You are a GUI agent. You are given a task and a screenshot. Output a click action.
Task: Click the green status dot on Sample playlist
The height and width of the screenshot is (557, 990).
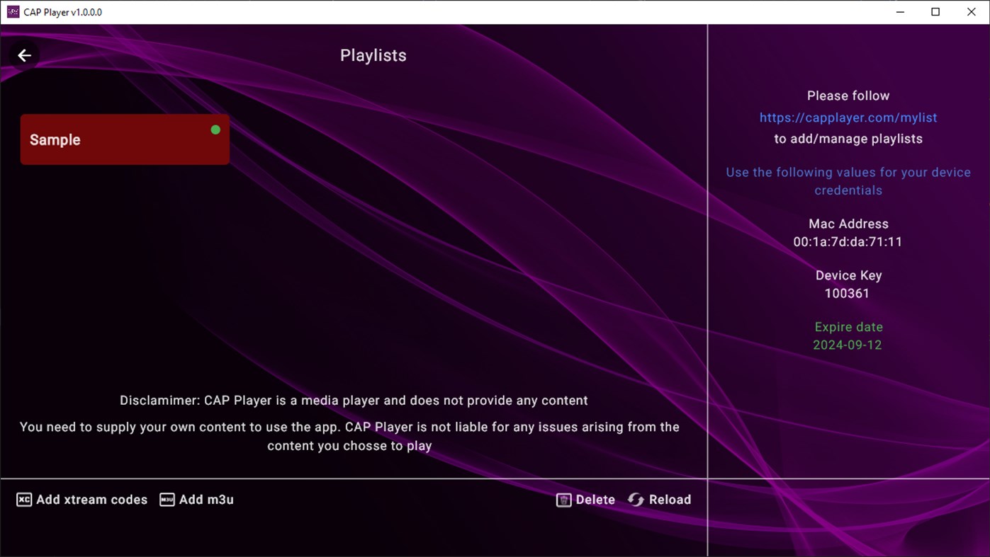[215, 130]
